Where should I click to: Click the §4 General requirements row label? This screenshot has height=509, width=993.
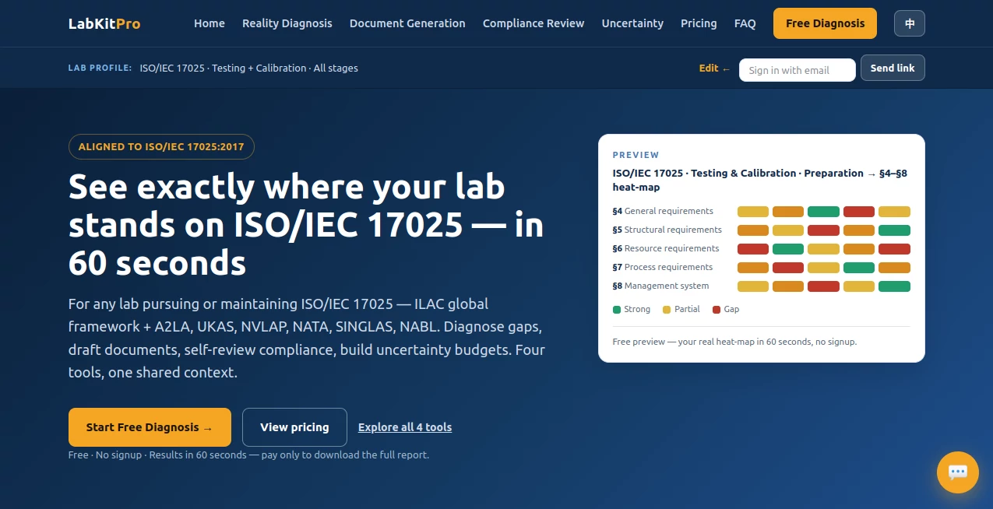pos(663,211)
